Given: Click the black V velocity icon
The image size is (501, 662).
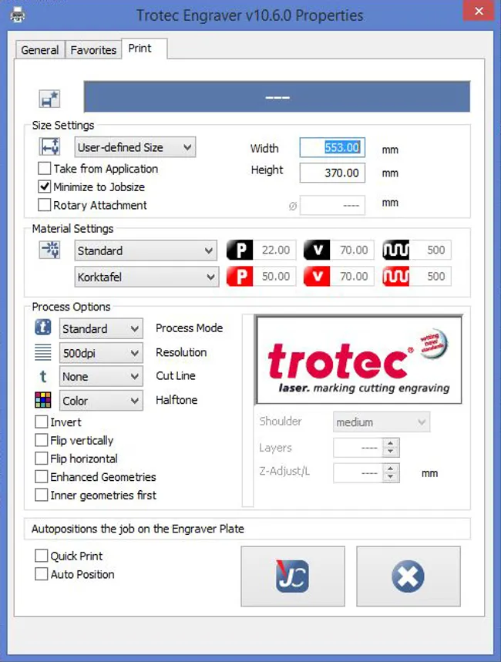Looking at the screenshot, I should 317,250.
